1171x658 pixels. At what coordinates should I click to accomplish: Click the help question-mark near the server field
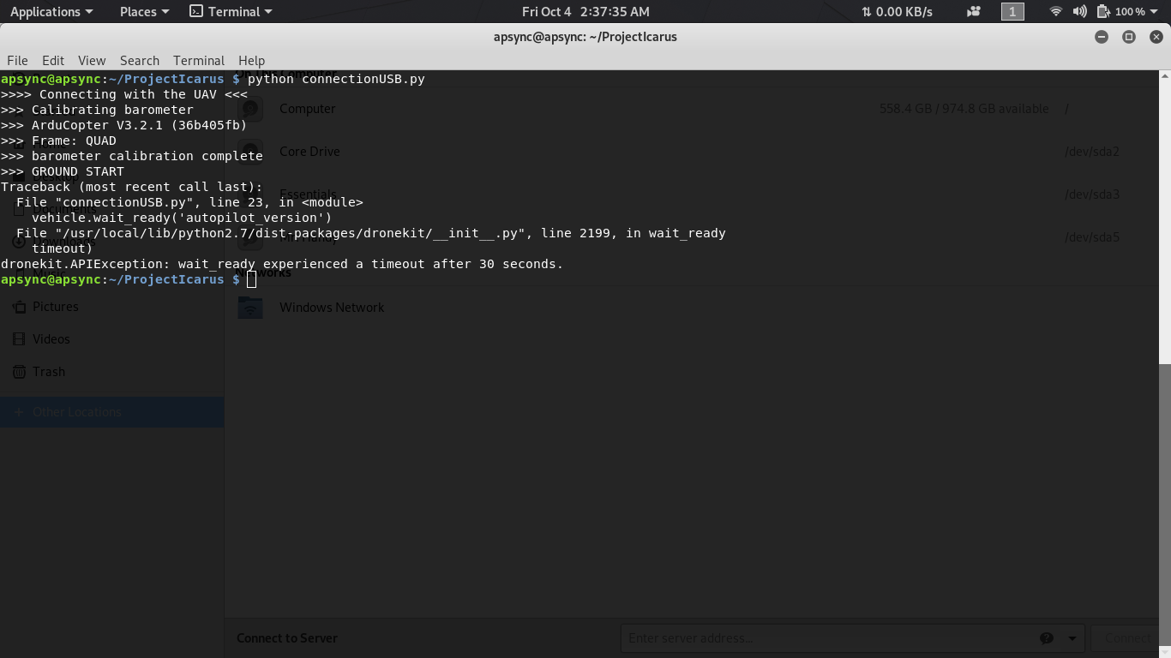(1047, 637)
